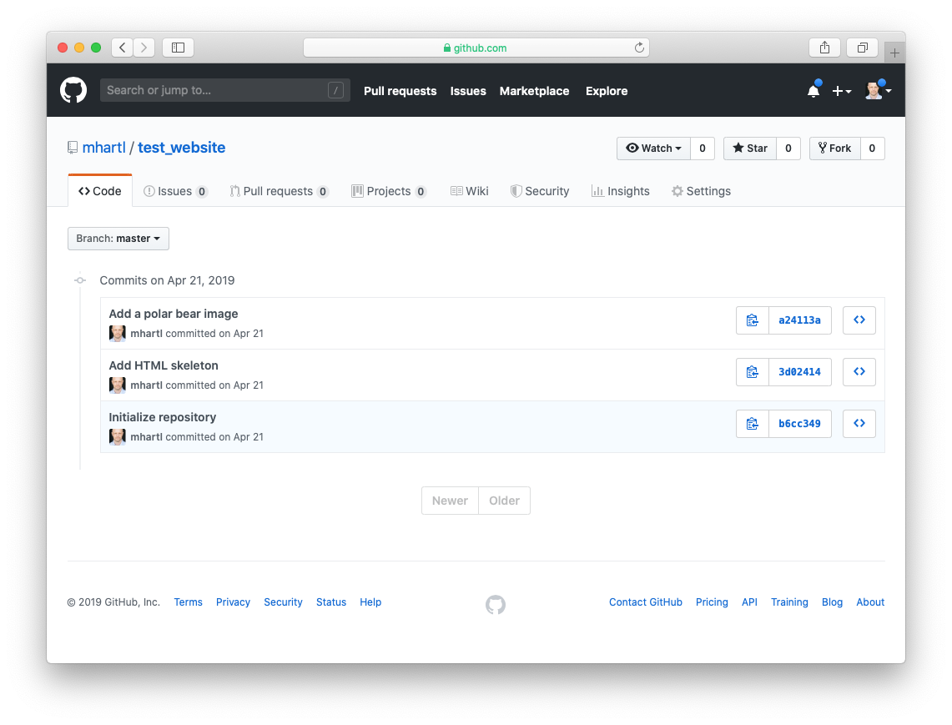This screenshot has width=952, height=725.
Task: Open the Watch dropdown
Action: 653,148
